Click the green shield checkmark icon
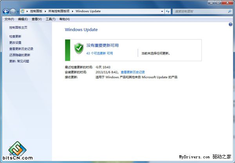Viewport: 235px width, 163px height. tap(79, 48)
